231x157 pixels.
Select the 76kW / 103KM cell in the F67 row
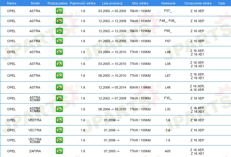(x=140, y=41)
